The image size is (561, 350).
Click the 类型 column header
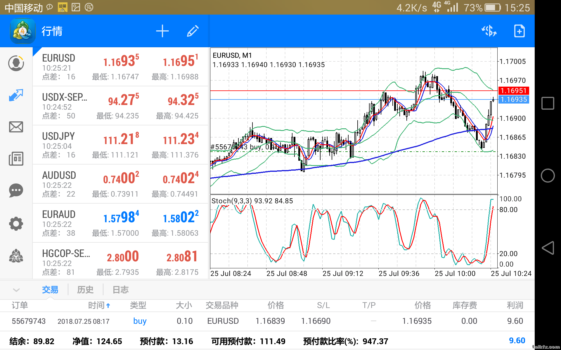pyautogui.click(x=138, y=305)
